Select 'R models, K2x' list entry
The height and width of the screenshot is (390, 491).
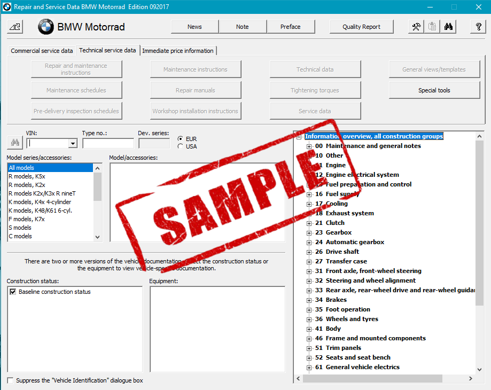[x=50, y=185]
